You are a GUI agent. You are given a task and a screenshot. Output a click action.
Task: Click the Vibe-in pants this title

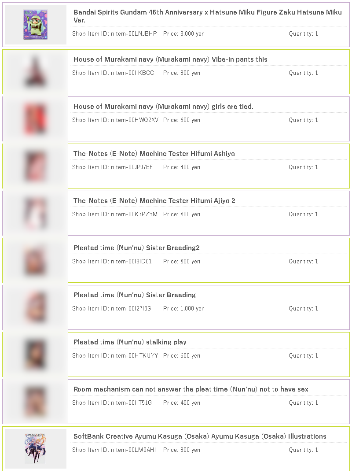click(x=170, y=59)
